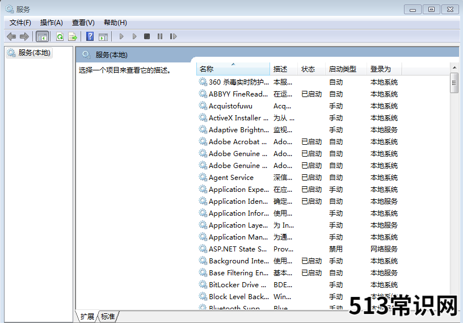Click the gear icon beside ABBYY FineRead...
This screenshot has width=463, height=323.
point(203,94)
